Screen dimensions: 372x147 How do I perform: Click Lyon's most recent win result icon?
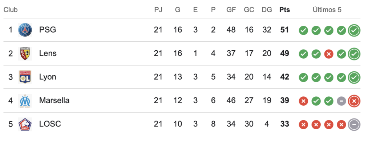pos(354,77)
